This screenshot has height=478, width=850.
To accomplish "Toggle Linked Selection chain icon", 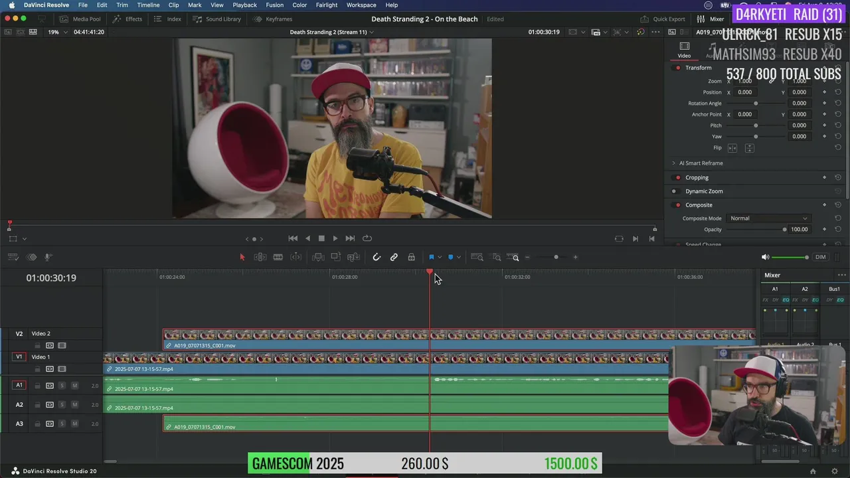I will click(x=394, y=257).
